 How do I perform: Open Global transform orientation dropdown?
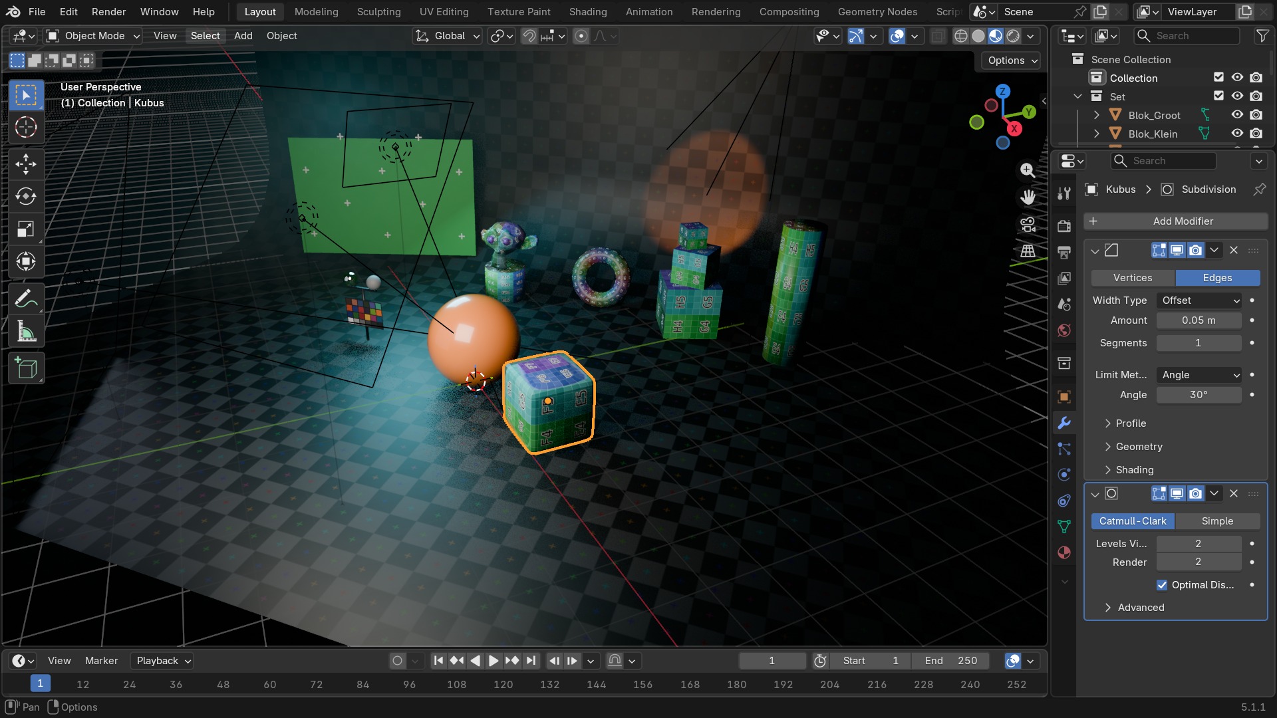[448, 36]
